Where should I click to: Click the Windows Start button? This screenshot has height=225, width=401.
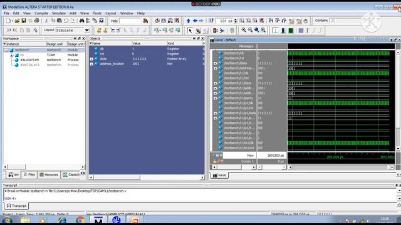coord(7,220)
